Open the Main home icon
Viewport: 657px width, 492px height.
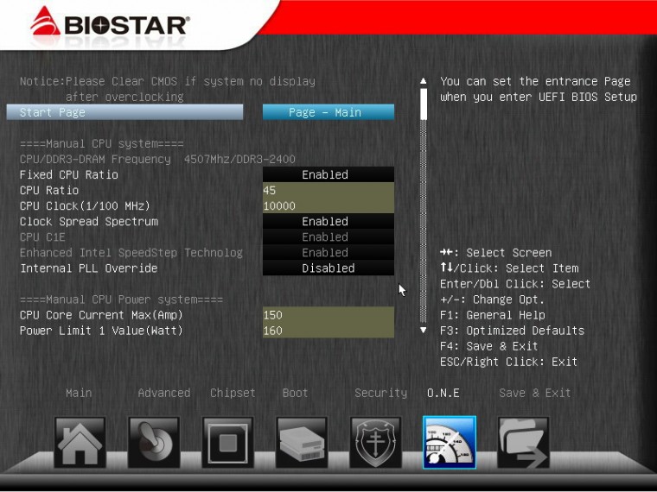(x=80, y=442)
